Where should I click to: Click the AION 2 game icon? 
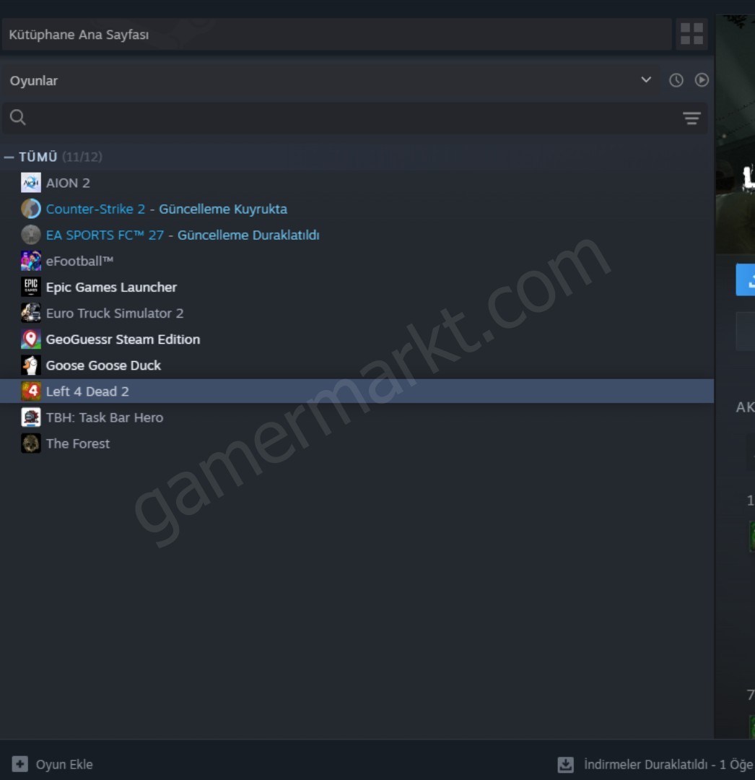(x=31, y=183)
